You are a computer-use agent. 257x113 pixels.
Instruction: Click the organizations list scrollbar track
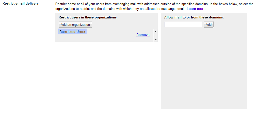156,36
